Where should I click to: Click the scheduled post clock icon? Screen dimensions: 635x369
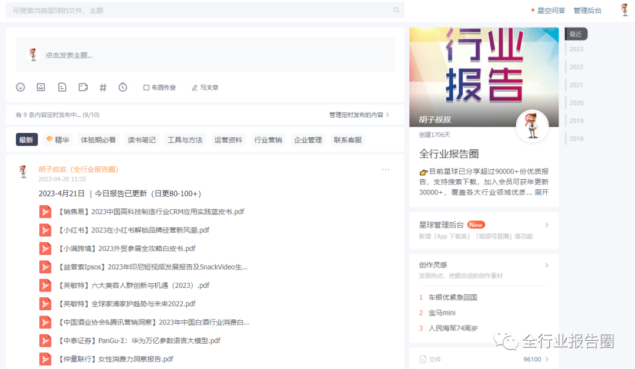click(x=123, y=88)
